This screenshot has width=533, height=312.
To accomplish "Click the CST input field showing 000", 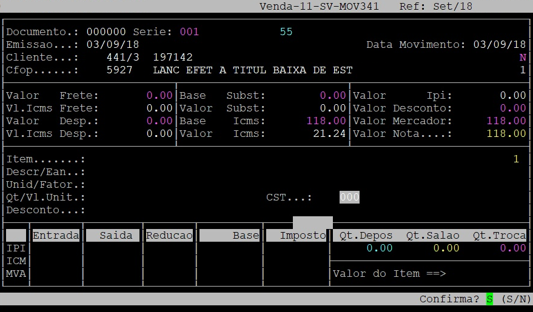I will click(349, 197).
